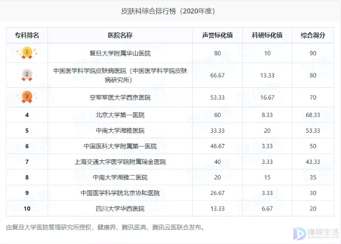Click 湘雅医院 total score 53.33

313,131
